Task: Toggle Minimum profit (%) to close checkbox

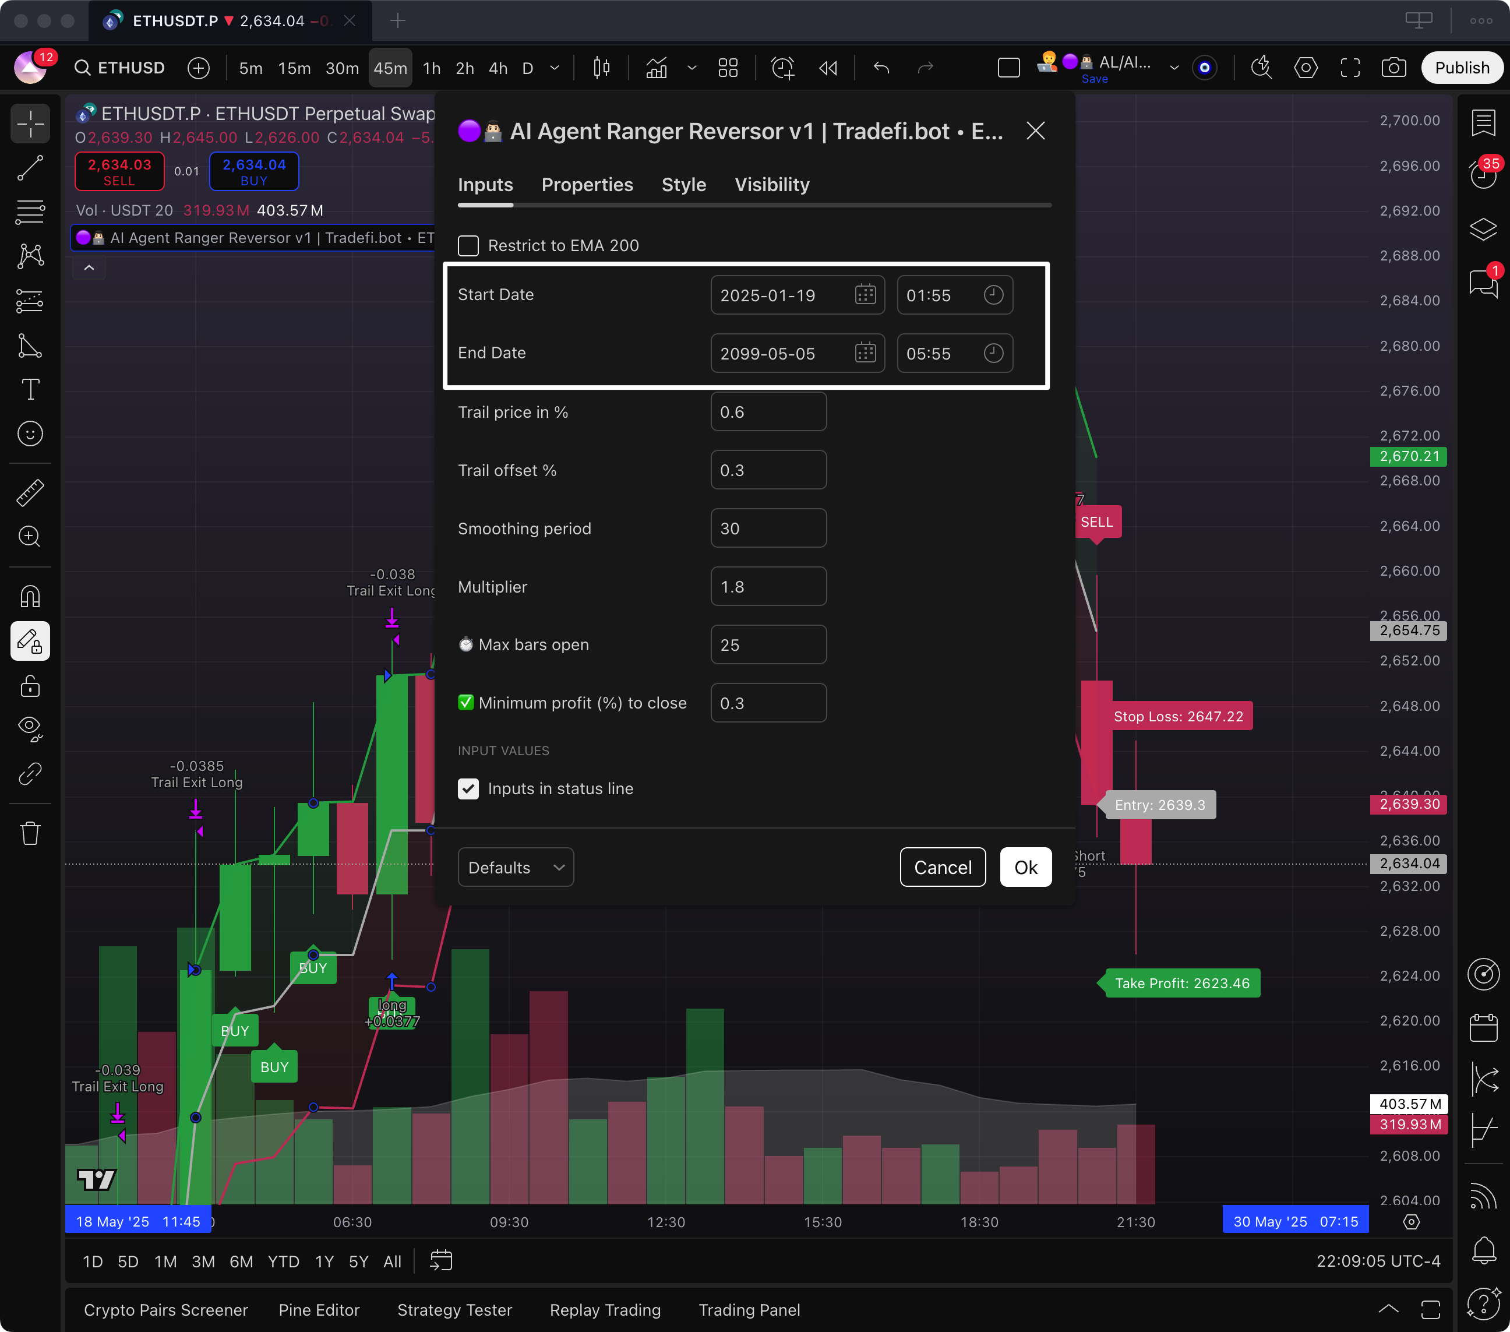Action: coord(466,703)
